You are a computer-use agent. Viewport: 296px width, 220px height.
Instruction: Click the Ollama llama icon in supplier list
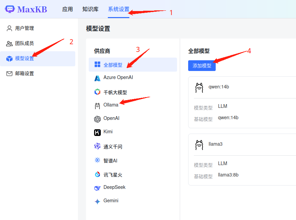pos(97,106)
